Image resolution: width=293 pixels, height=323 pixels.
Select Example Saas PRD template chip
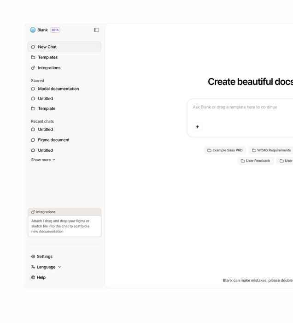(225, 150)
